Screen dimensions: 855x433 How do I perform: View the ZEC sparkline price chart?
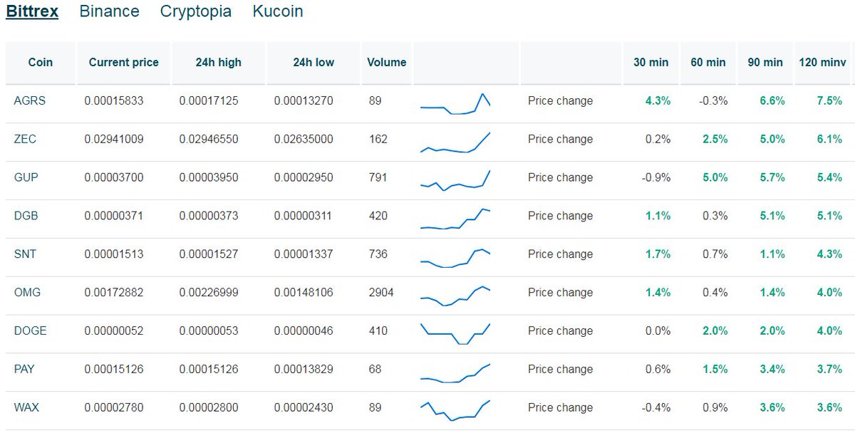tap(455, 142)
